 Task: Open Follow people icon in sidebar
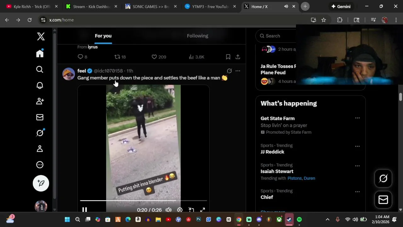tap(40, 101)
